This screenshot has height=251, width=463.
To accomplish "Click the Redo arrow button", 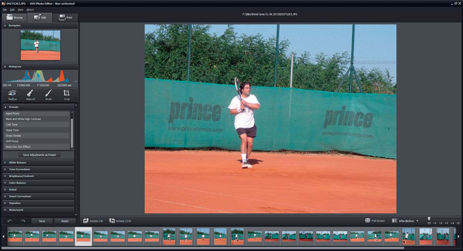I will point(23,221).
